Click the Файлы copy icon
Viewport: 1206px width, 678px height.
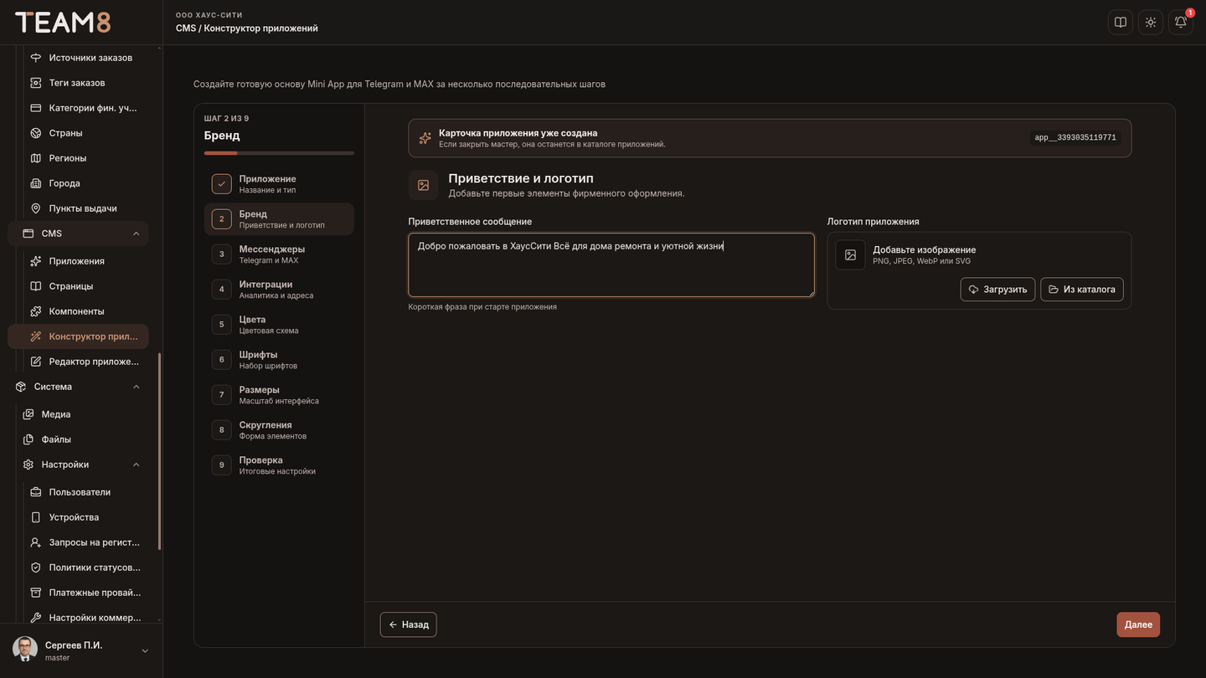pyautogui.click(x=28, y=439)
